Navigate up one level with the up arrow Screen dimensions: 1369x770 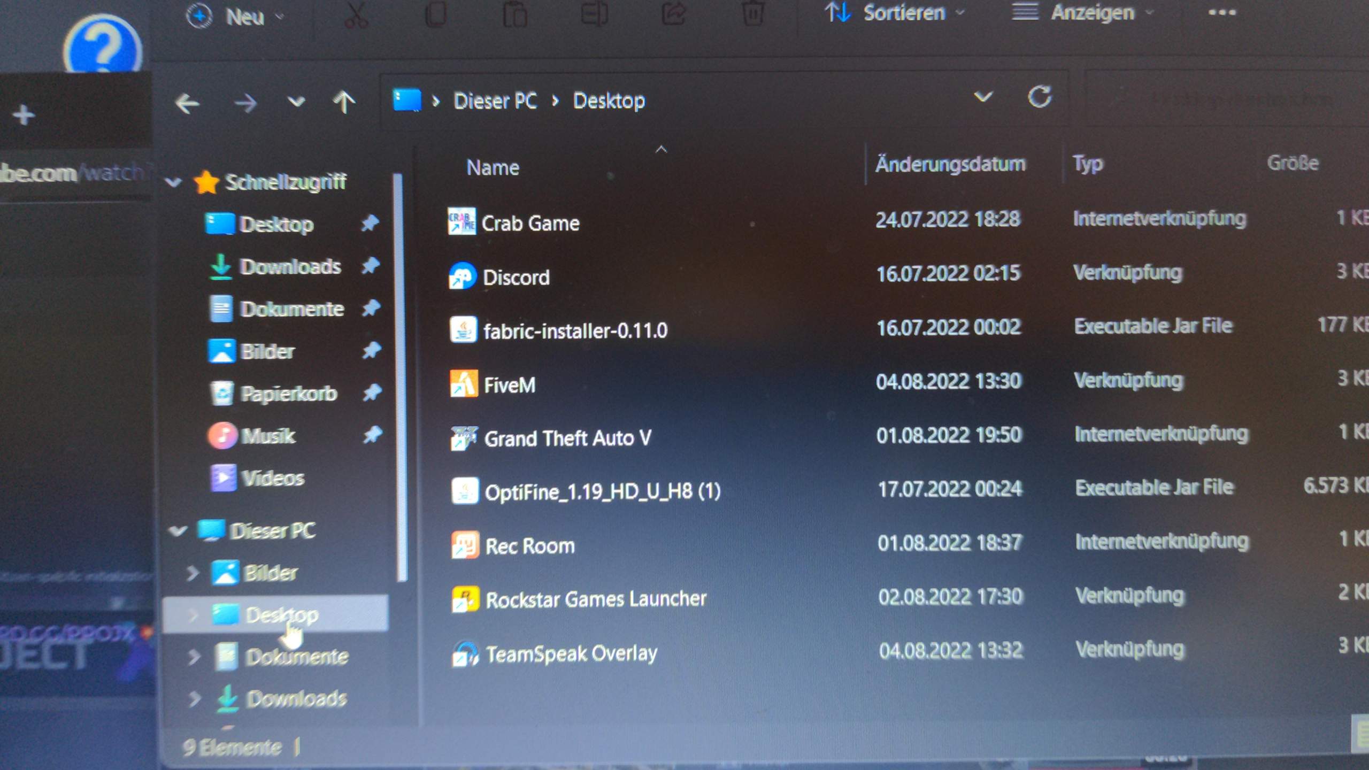(x=344, y=101)
